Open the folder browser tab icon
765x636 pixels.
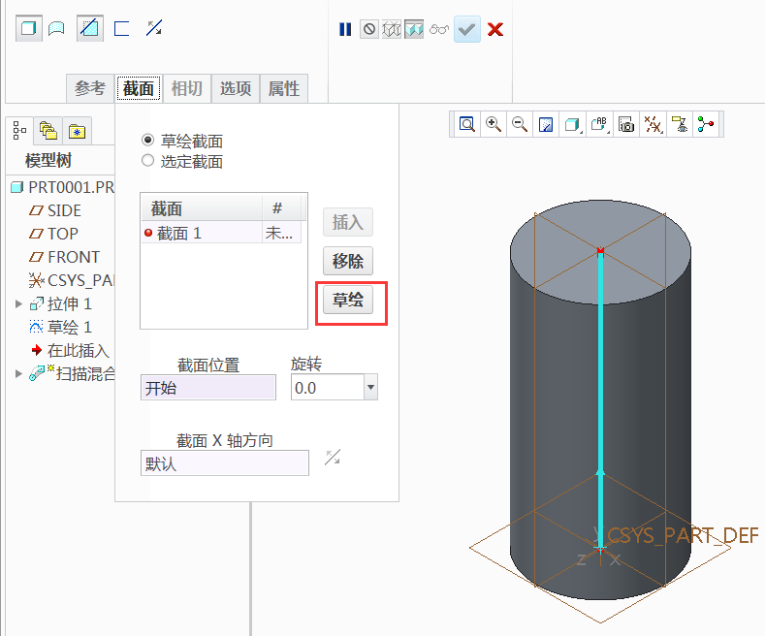coord(48,131)
